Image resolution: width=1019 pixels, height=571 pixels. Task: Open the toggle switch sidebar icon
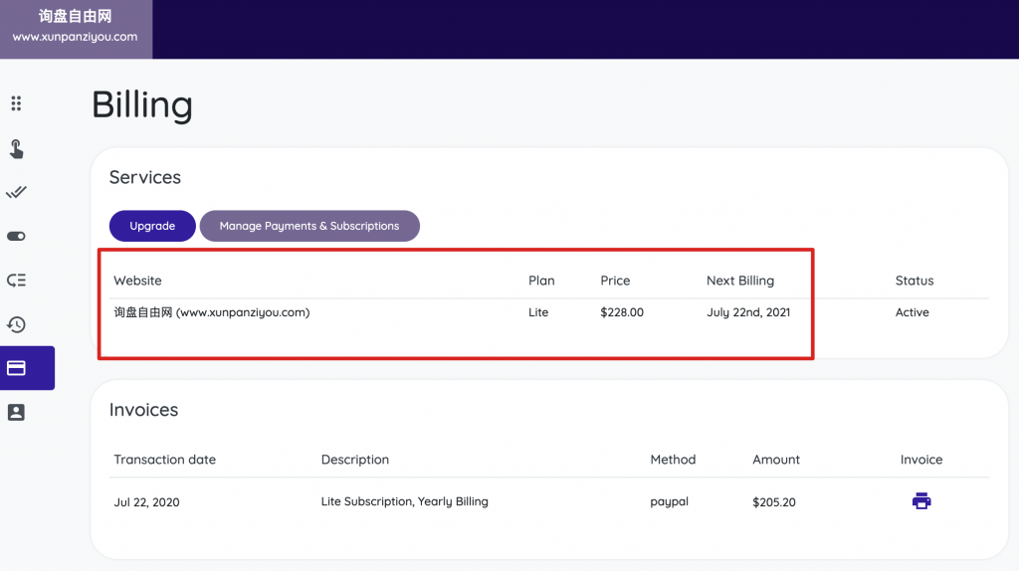(16, 237)
